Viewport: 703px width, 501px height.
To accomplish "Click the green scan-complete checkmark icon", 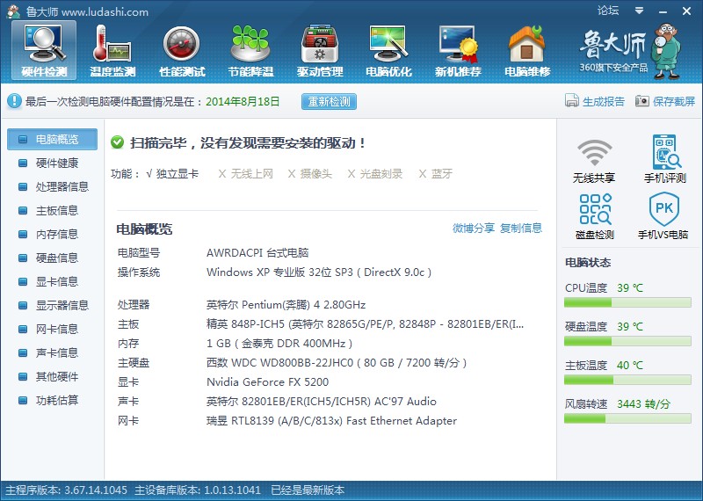I will (118, 142).
